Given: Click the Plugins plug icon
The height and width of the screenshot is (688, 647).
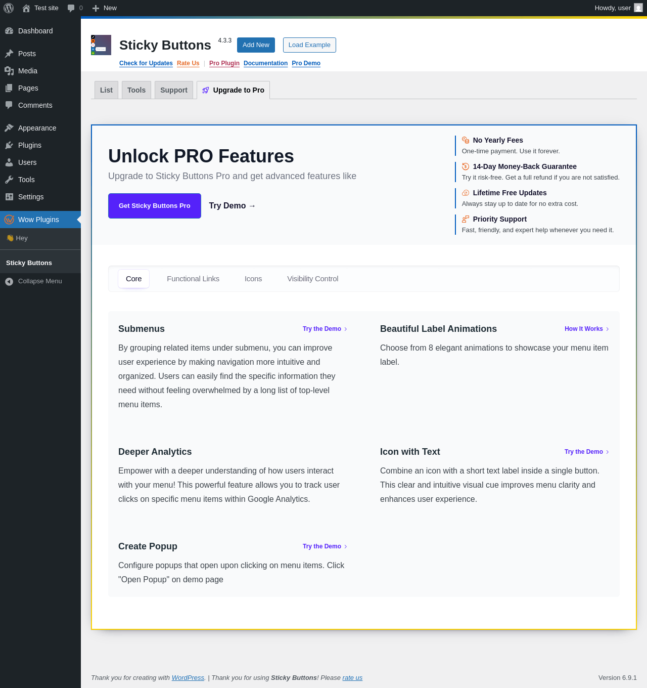Looking at the screenshot, I should [9, 145].
